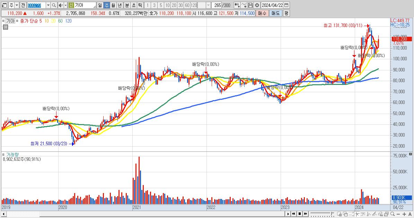Click the zigzag line drawing icon

point(369,214)
